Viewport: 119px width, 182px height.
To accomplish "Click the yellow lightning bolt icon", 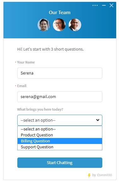I will click(x=89, y=175).
